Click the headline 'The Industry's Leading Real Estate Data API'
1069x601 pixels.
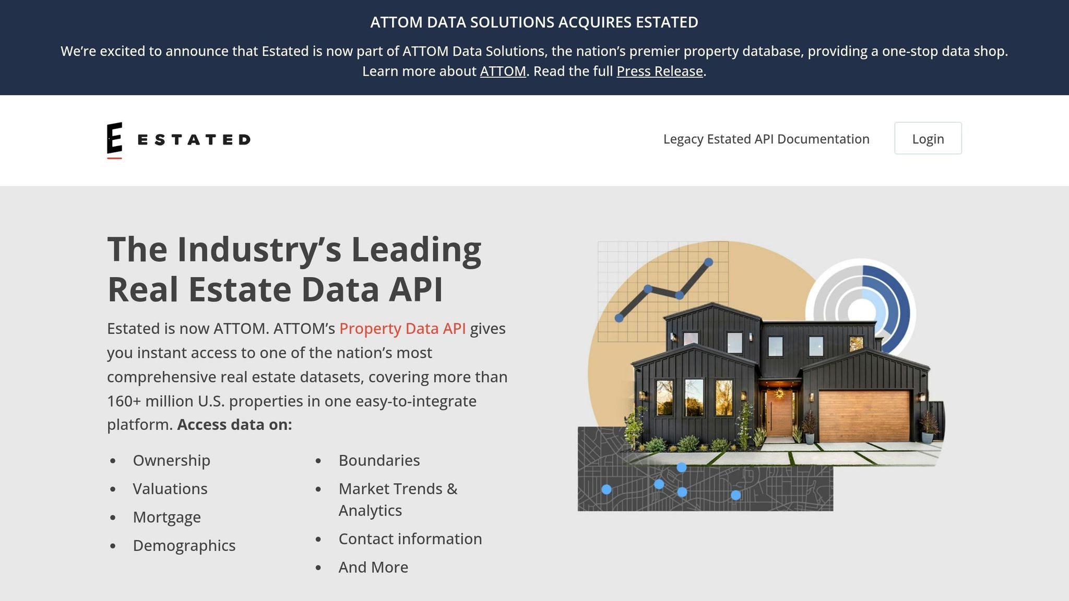[294, 269]
